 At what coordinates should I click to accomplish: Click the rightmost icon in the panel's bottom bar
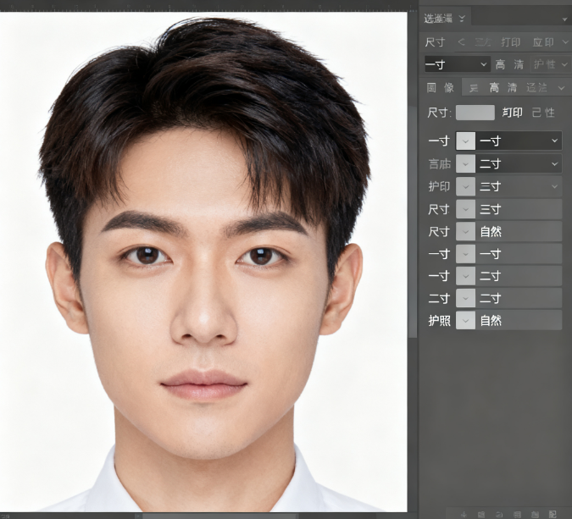pos(553,513)
